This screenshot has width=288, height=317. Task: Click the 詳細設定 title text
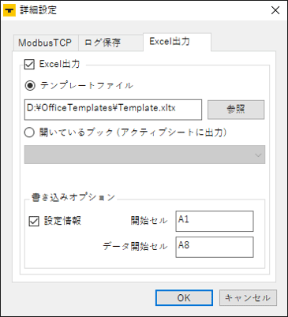pos(39,10)
